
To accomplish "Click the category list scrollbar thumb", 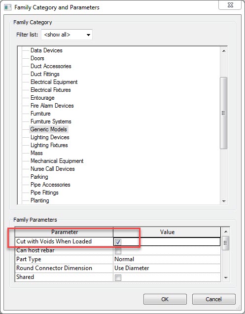I will click(x=224, y=113).
